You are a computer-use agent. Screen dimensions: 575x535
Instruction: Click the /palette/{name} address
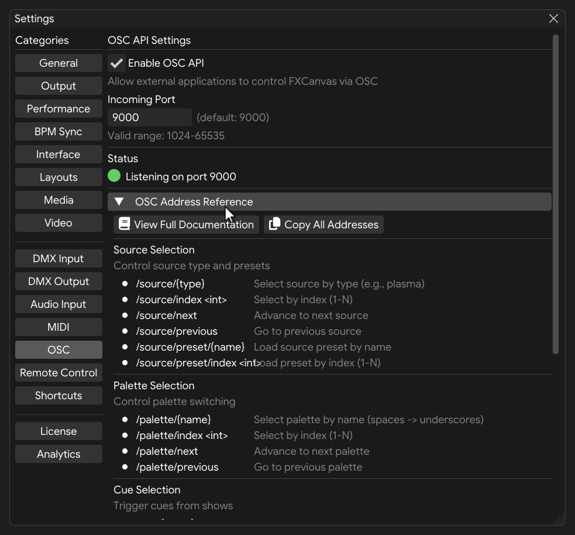click(174, 420)
